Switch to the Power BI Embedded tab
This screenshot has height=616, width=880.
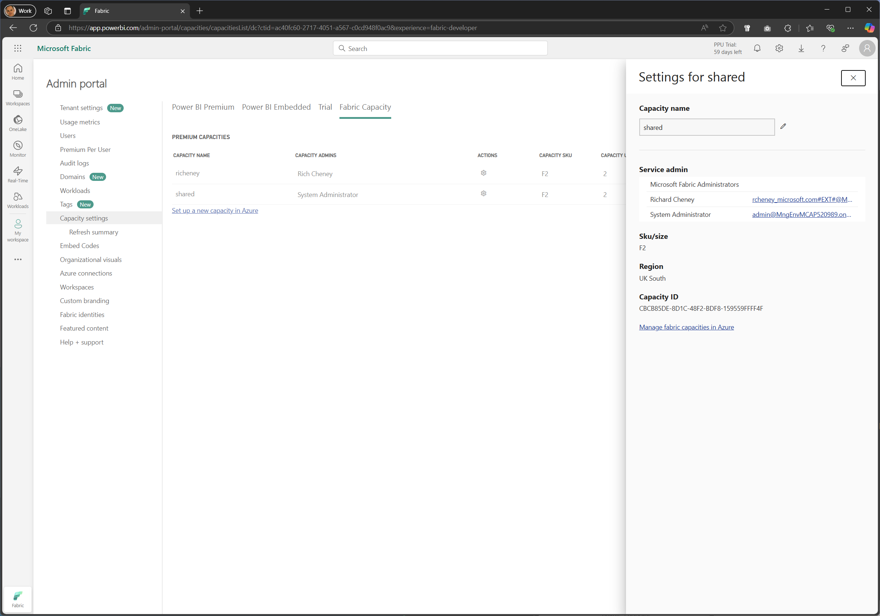[x=276, y=107]
